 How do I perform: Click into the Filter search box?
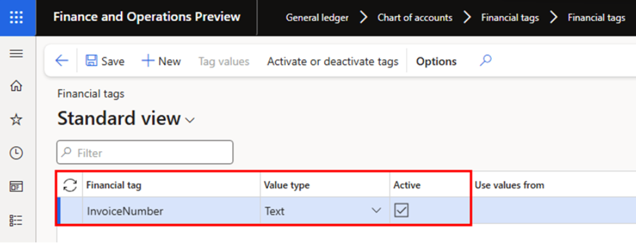pos(145,152)
